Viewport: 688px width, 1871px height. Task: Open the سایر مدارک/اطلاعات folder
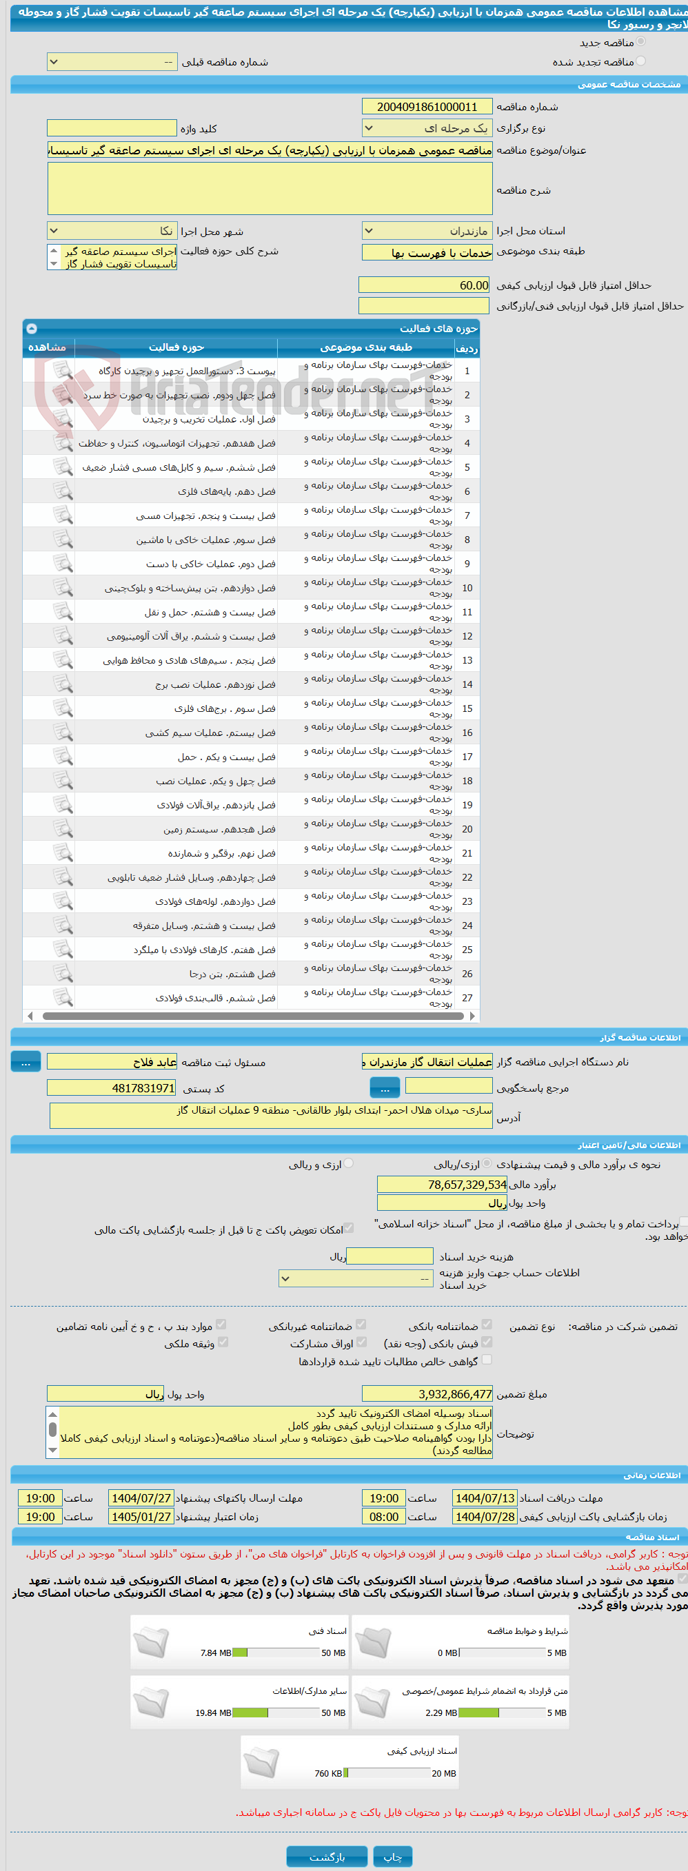point(152,1702)
